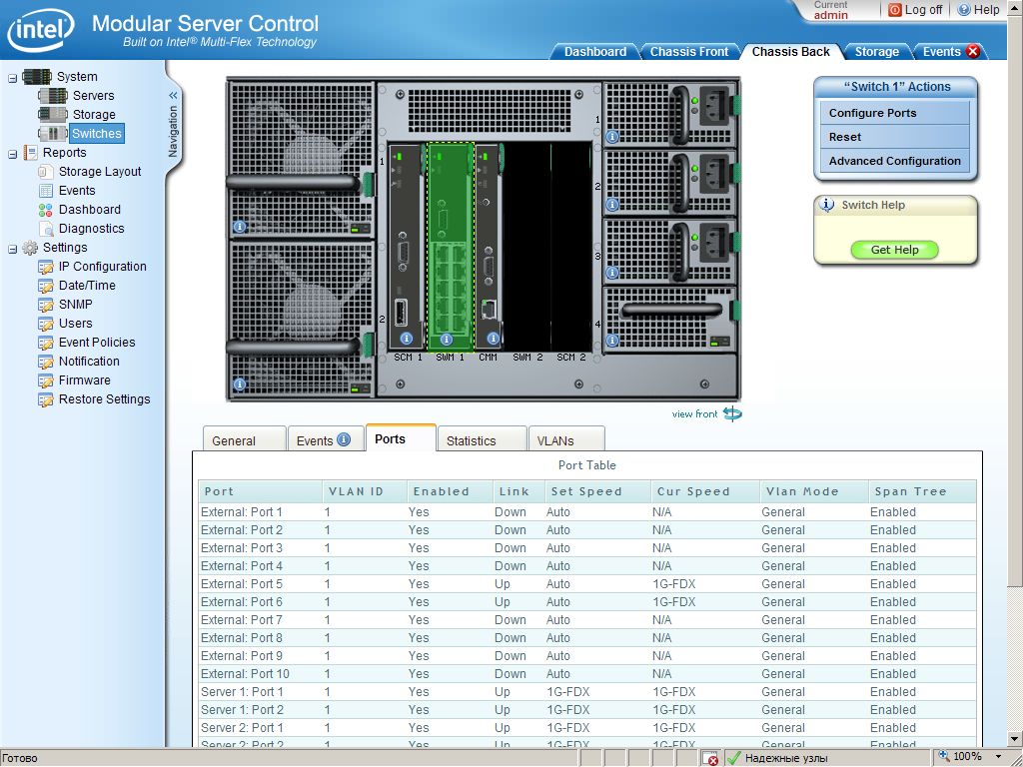Collapse the System tree node
The image size is (1023, 767).
[x=12, y=77]
